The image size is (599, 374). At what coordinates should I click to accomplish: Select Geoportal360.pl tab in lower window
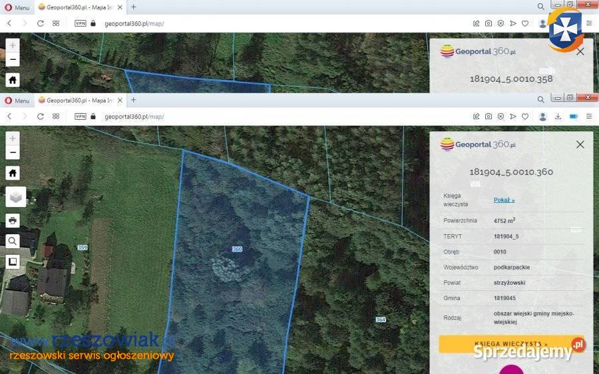(77, 100)
